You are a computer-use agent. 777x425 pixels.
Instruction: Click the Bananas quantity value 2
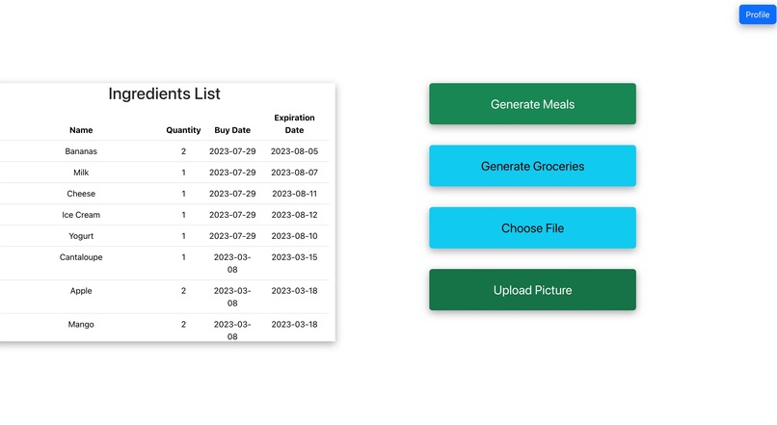[x=183, y=151]
